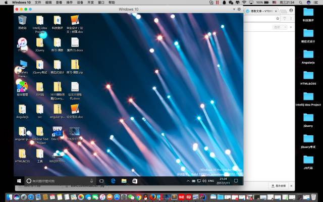
Task: Open Notification Center in Mac menu bar
Action: coord(316,3)
